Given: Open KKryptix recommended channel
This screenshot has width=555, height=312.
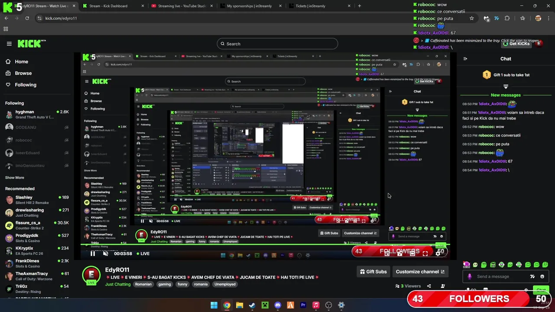Looking at the screenshot, I should [37, 250].
